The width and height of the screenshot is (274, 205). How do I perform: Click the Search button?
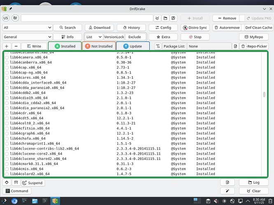pyautogui.click(x=67, y=27)
